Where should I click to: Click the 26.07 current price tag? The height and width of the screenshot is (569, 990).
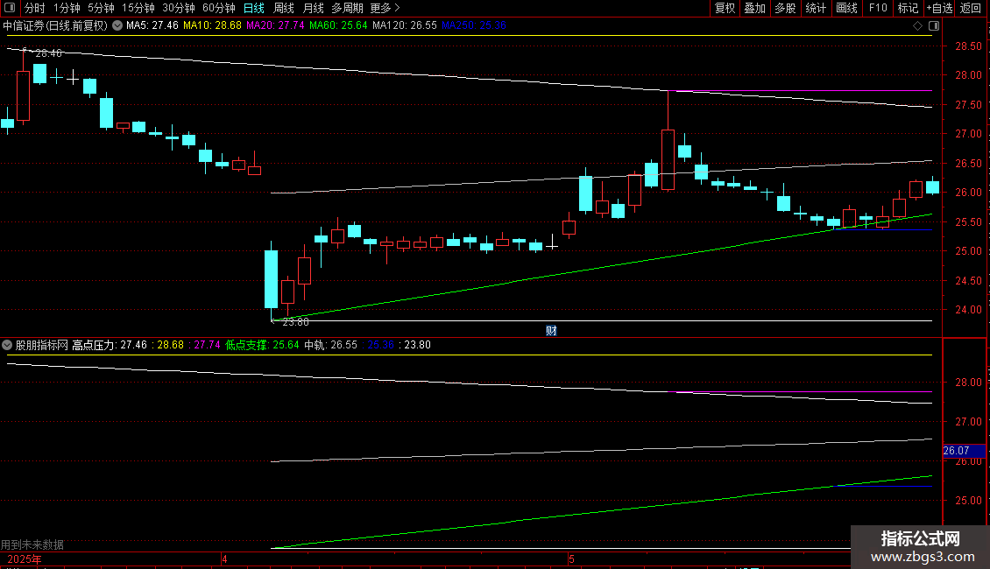point(964,451)
